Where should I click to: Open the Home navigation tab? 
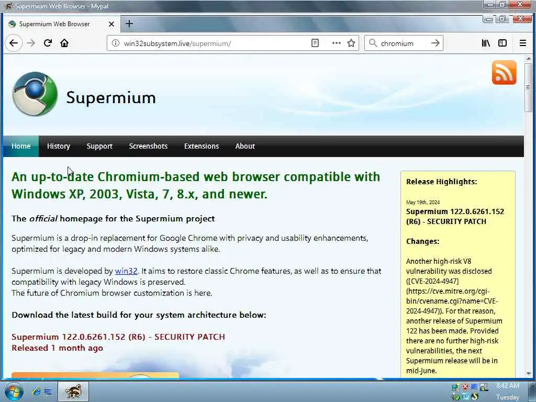click(x=21, y=146)
